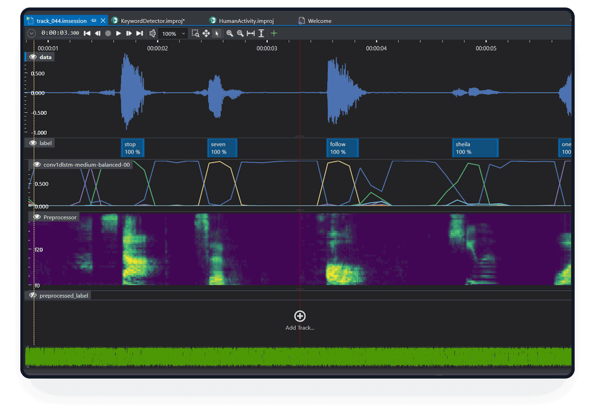
Task: Activate the pan/move tool
Action: [206, 34]
